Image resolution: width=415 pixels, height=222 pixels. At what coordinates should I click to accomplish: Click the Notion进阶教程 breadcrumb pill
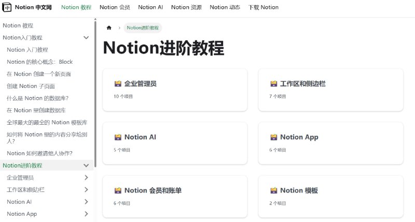coord(143,28)
